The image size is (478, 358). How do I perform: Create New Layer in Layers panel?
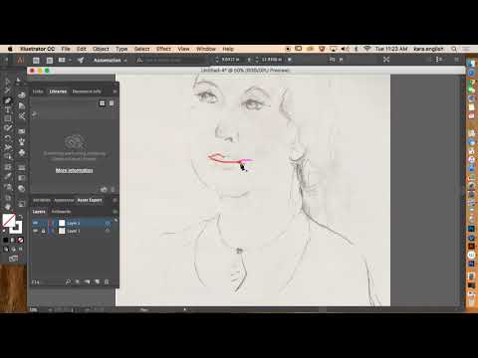[98, 281]
